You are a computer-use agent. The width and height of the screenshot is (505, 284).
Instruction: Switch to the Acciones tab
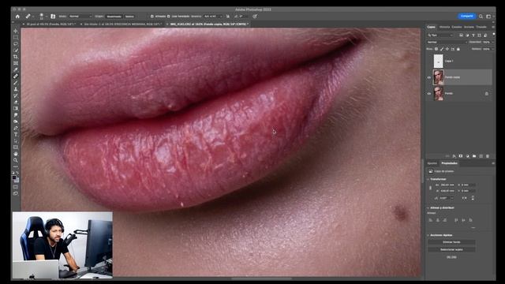click(x=469, y=27)
